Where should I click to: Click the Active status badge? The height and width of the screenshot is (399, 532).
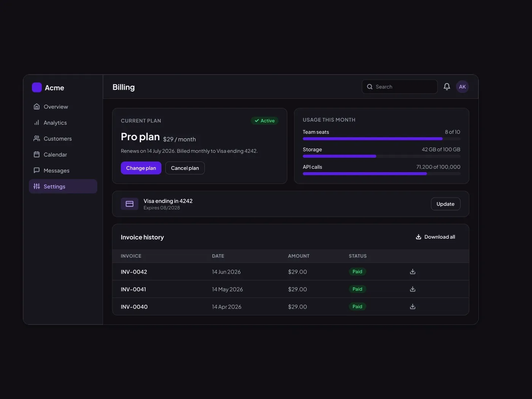tap(264, 121)
